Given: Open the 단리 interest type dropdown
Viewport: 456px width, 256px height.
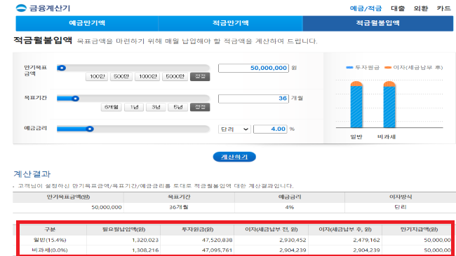Looking at the screenshot, I should click(234, 129).
